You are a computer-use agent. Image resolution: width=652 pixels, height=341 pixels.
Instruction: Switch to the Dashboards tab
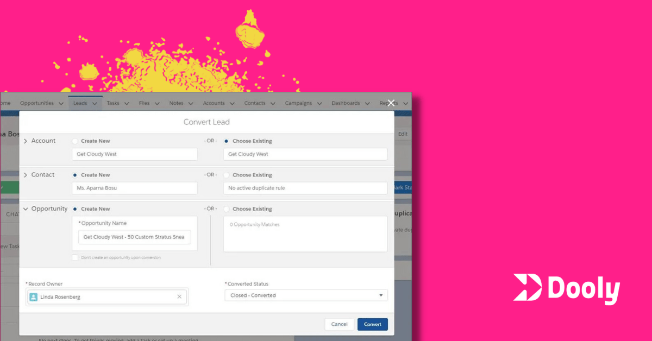click(x=346, y=103)
